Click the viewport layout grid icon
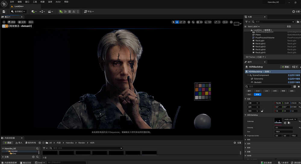301x164 pixels. click(x=231, y=22)
